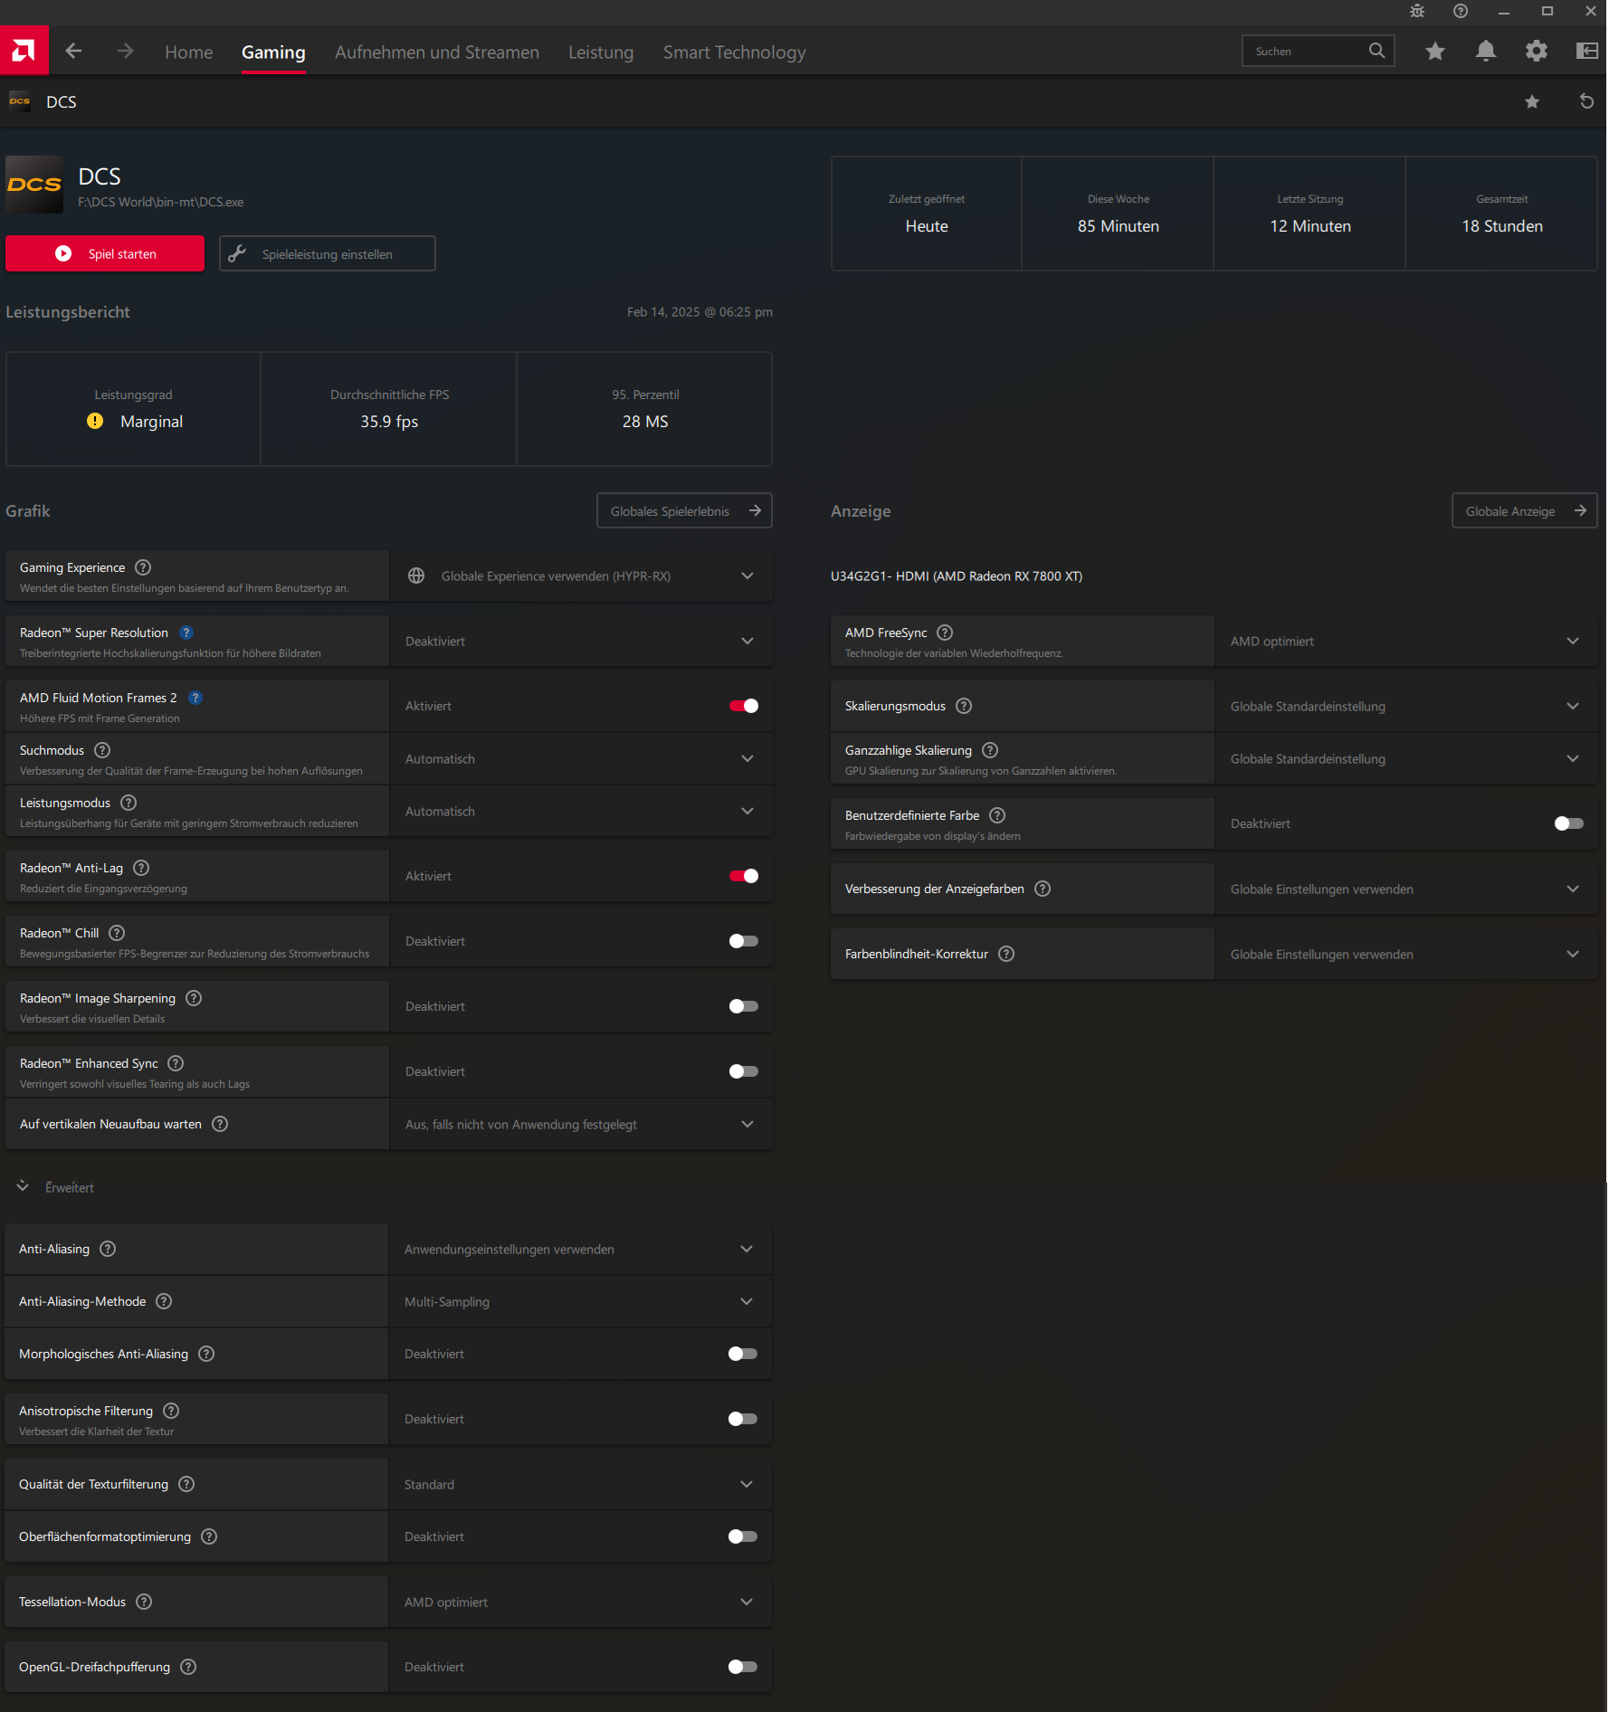Viewport: 1609px width, 1712px height.
Task: Show help for Gaming Experience
Action: (x=143, y=567)
